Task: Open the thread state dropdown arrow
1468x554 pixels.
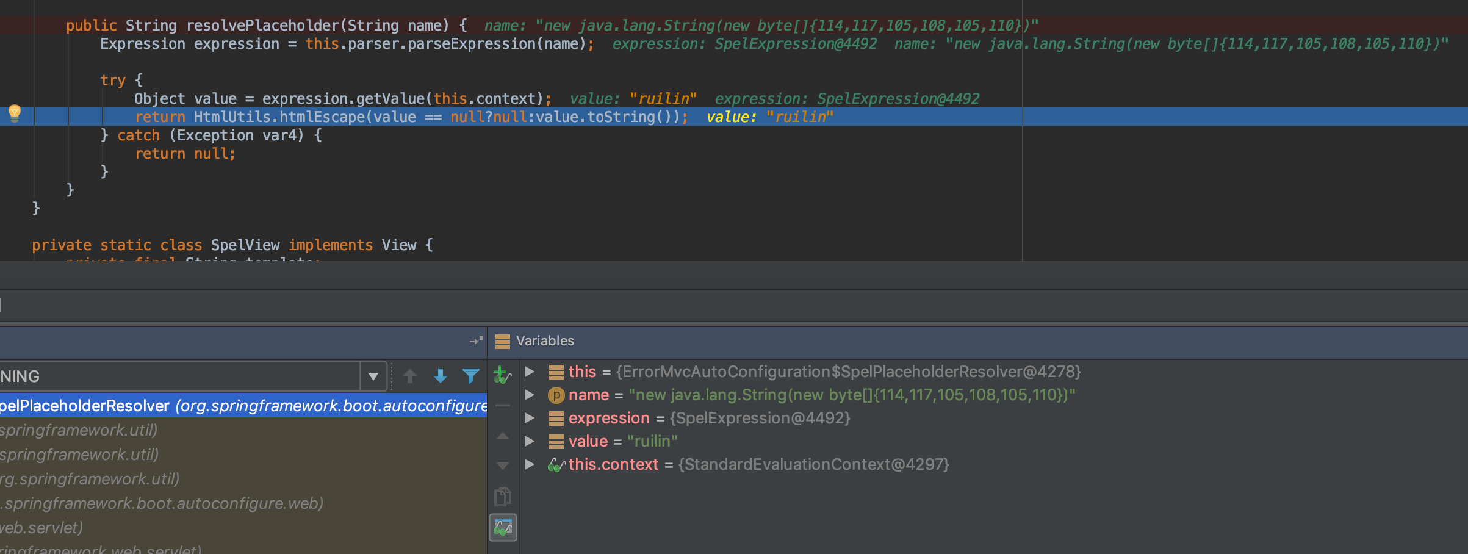Action: [x=373, y=376]
